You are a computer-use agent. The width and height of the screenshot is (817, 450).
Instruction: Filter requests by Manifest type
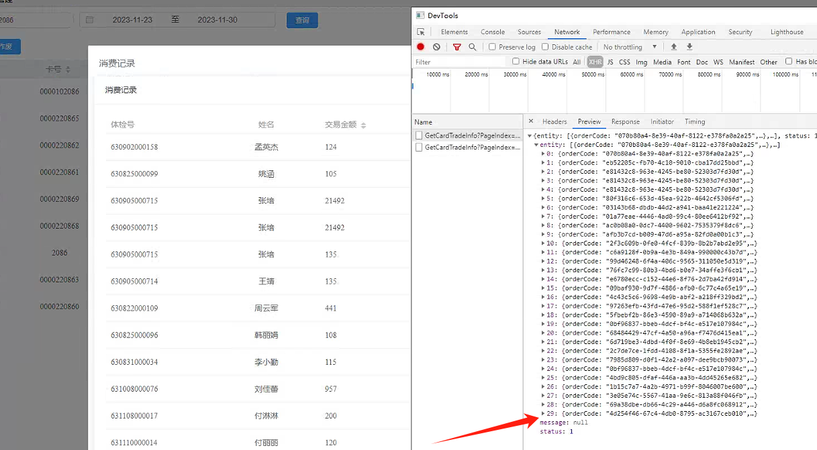coord(742,62)
